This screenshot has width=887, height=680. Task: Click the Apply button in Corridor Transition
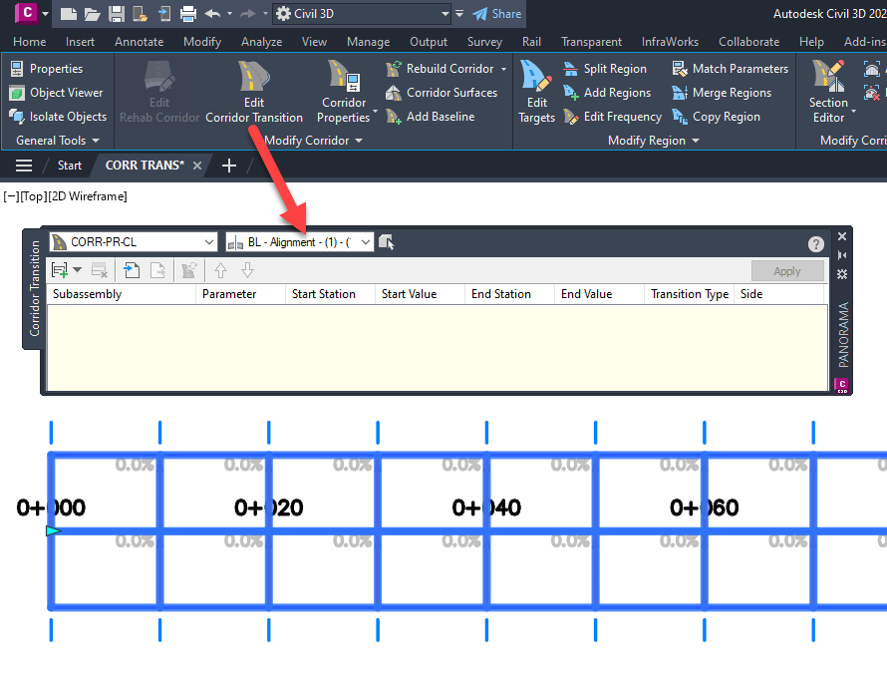coord(787,271)
